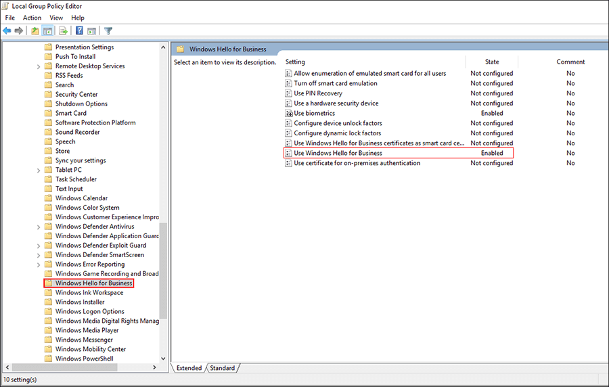The image size is (609, 387).
Task: Click the tree pane scroll down arrow
Action: pos(163,359)
